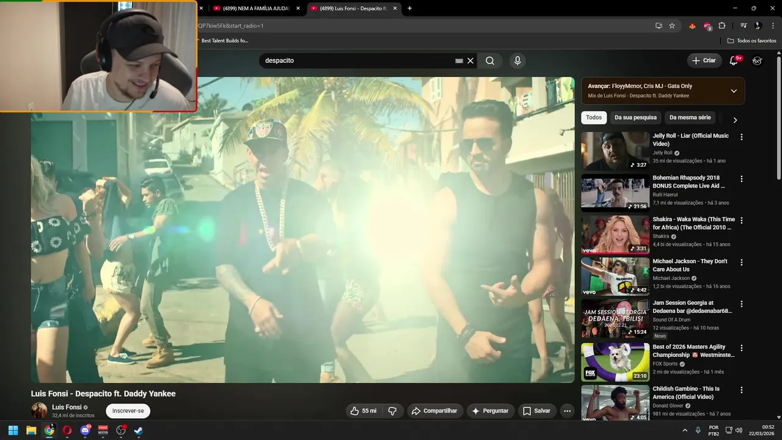Open options for Childish Gambino video
This screenshot has height=440, width=782.
[x=742, y=390]
